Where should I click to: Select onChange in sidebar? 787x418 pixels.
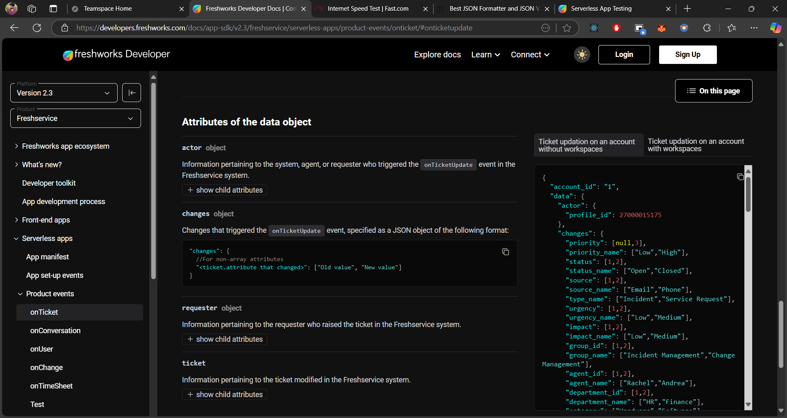pyautogui.click(x=46, y=368)
